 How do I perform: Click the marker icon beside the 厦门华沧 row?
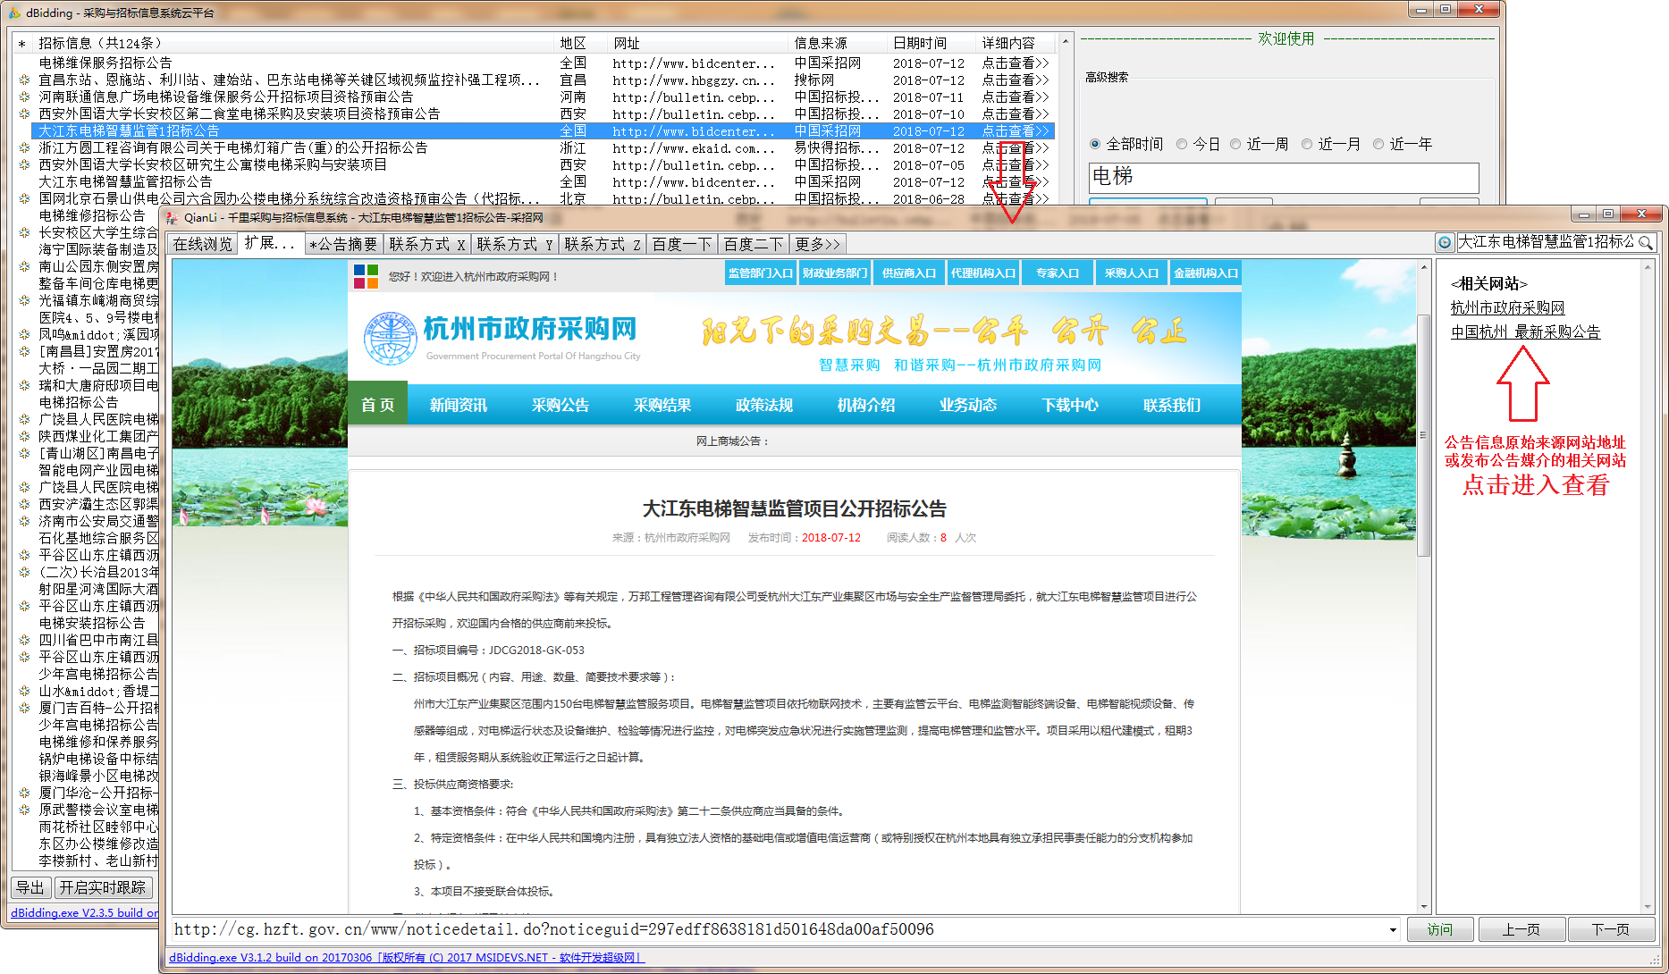[x=24, y=793]
